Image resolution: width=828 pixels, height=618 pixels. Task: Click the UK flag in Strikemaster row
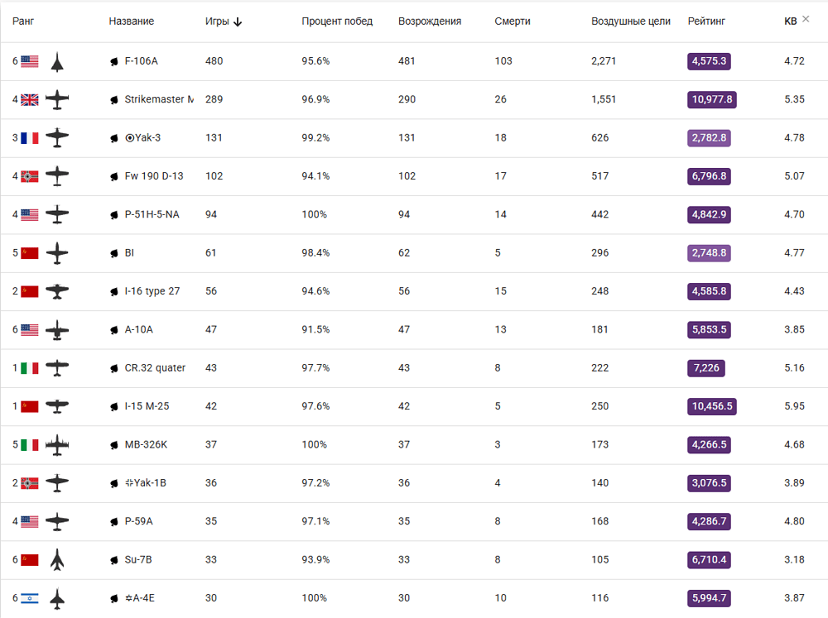tap(30, 100)
